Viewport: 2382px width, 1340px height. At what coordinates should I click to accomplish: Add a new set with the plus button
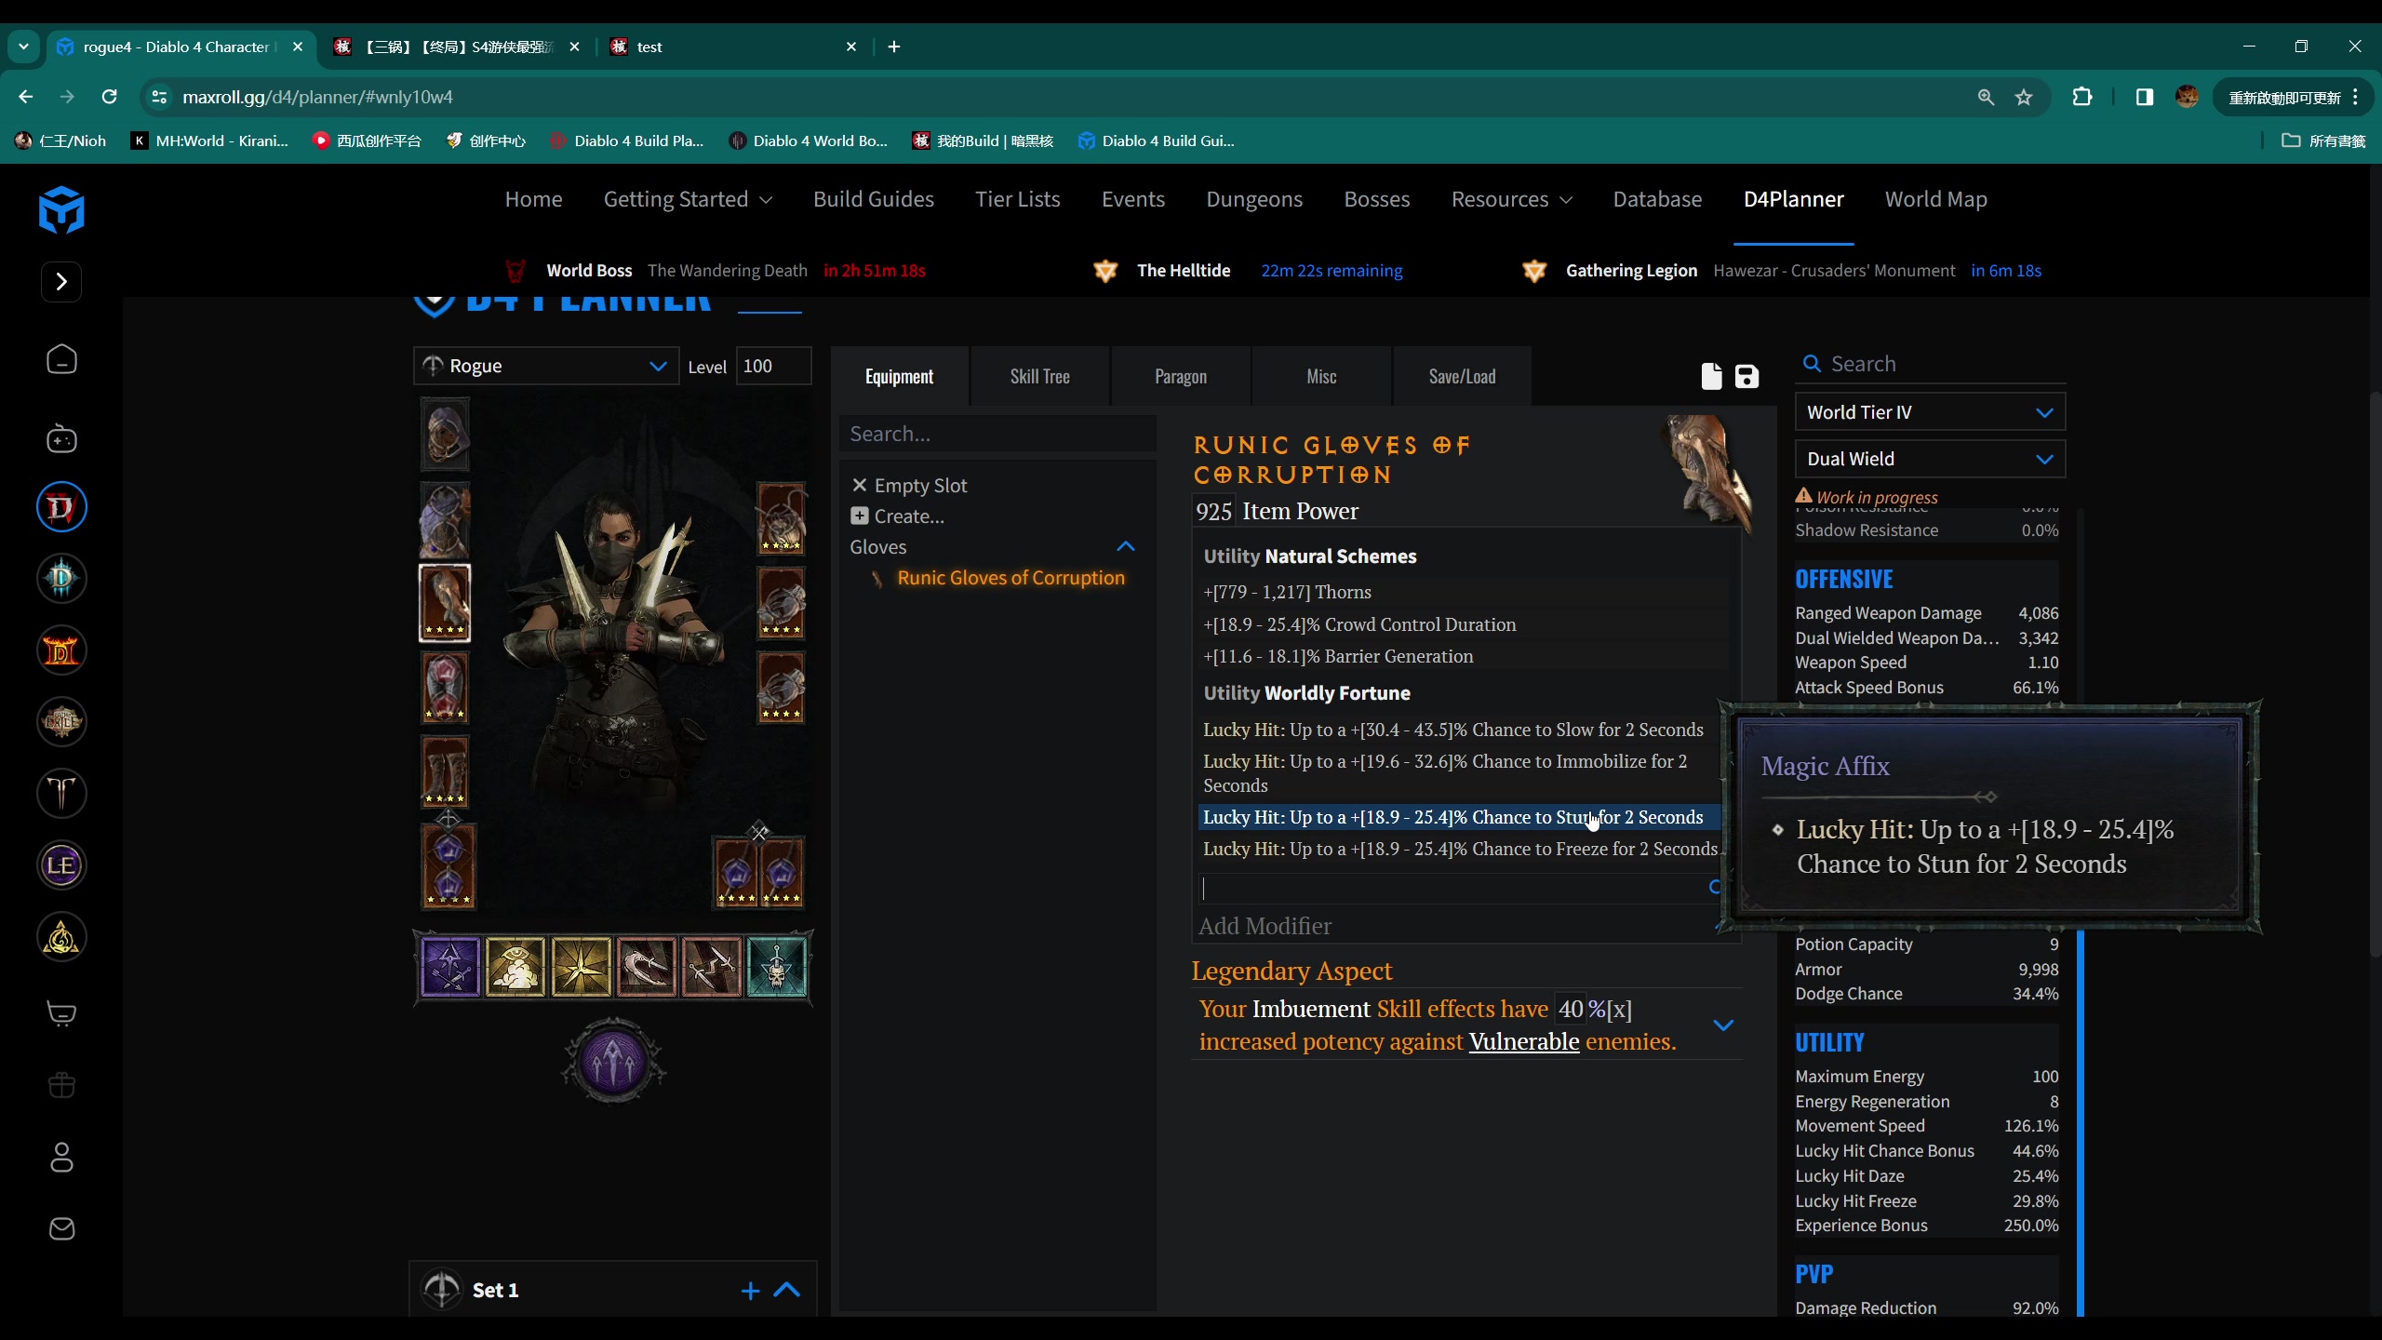pyautogui.click(x=750, y=1291)
